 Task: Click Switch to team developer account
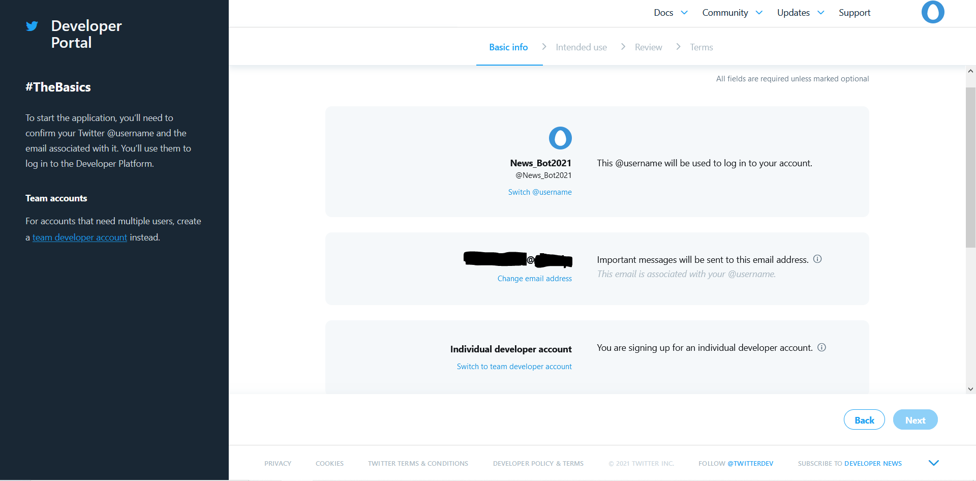(x=514, y=367)
